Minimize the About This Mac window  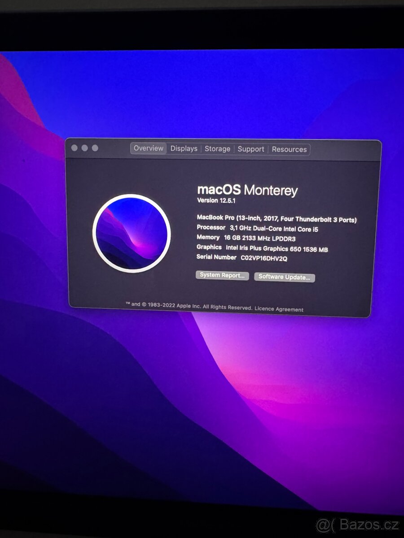pyautogui.click(x=84, y=148)
